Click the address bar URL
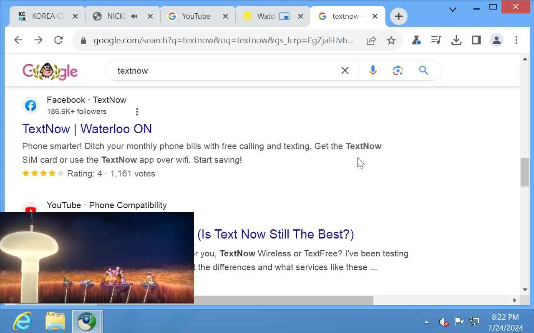This screenshot has width=534, height=333. click(x=223, y=40)
